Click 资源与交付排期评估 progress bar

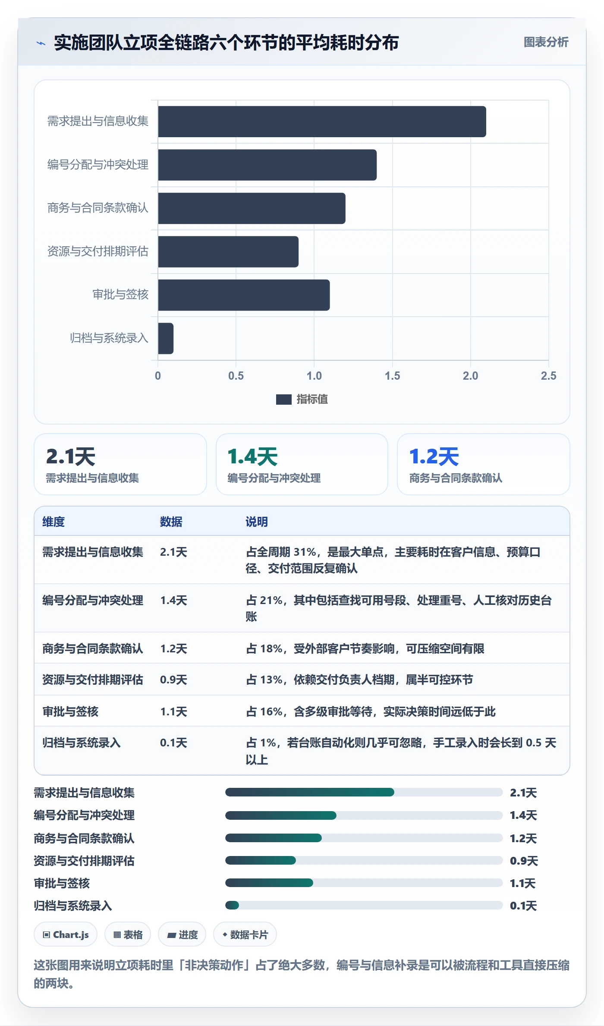coord(364,860)
